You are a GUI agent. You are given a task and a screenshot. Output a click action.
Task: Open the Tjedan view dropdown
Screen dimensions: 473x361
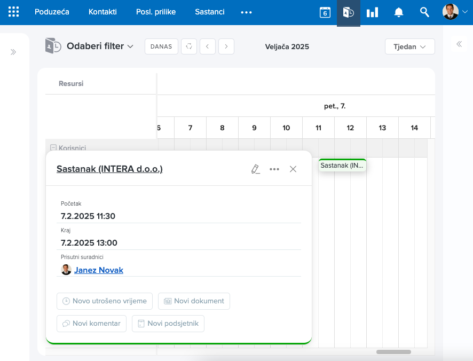click(409, 46)
